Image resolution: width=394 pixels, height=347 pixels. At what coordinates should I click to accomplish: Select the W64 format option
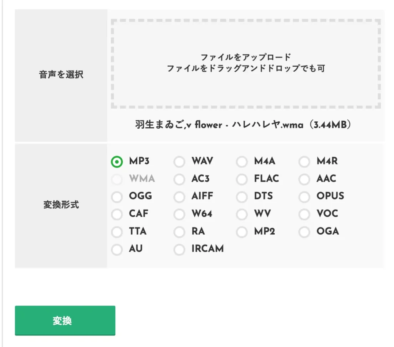coord(179,214)
